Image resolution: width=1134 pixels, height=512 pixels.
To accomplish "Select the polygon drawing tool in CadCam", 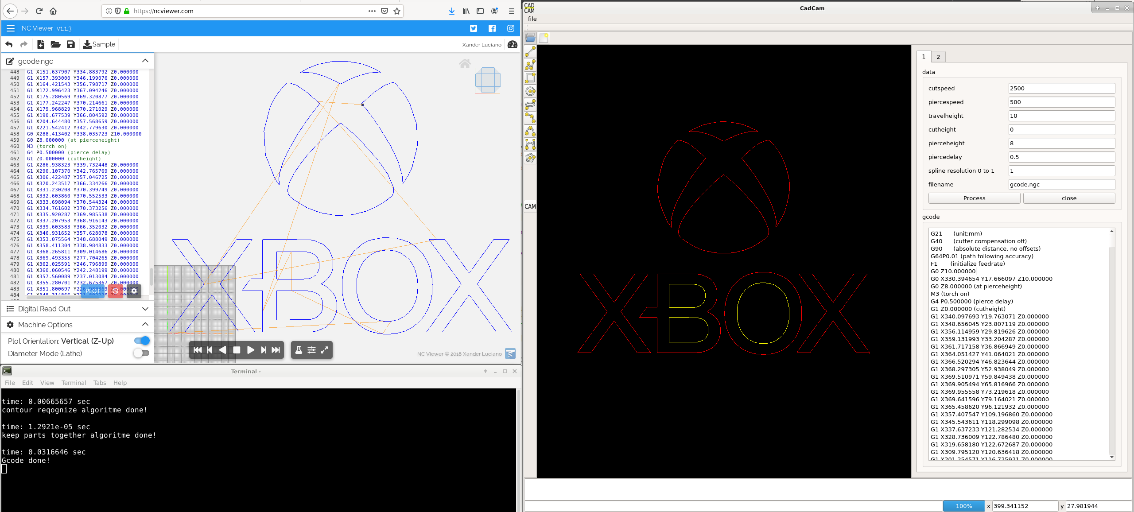I will (530, 158).
